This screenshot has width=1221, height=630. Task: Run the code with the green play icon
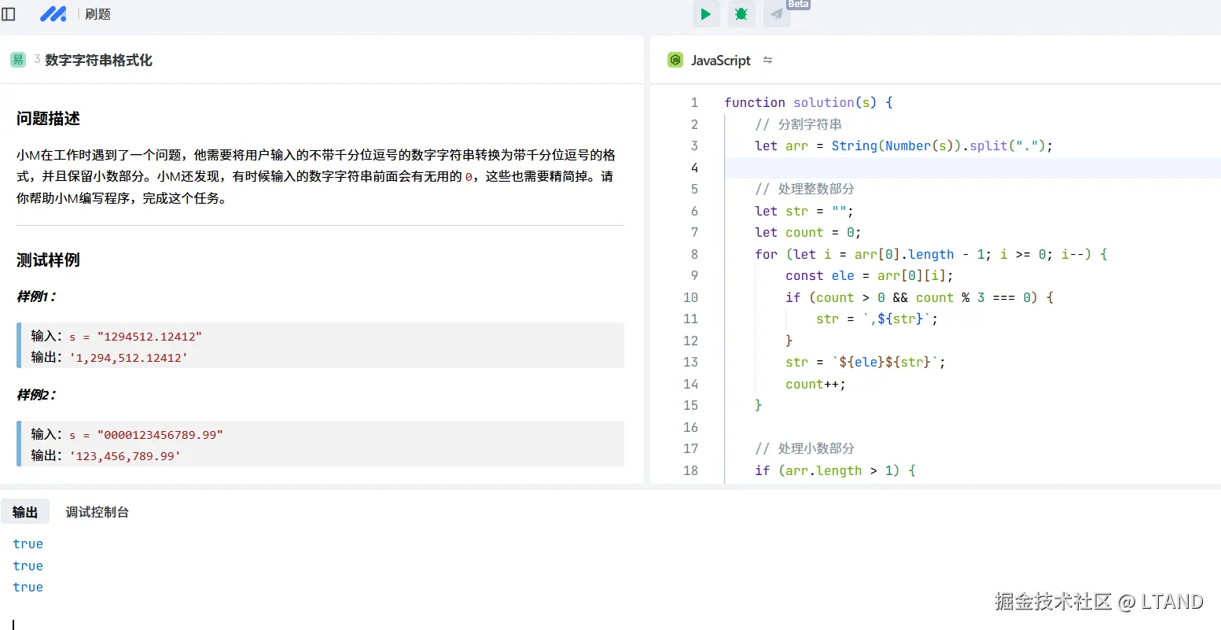(x=705, y=14)
